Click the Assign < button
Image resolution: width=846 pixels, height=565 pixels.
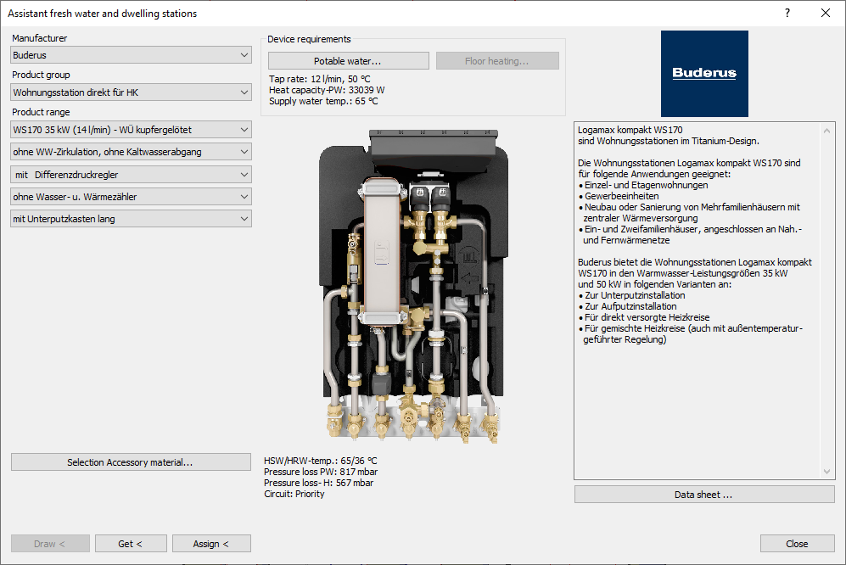pos(211,544)
